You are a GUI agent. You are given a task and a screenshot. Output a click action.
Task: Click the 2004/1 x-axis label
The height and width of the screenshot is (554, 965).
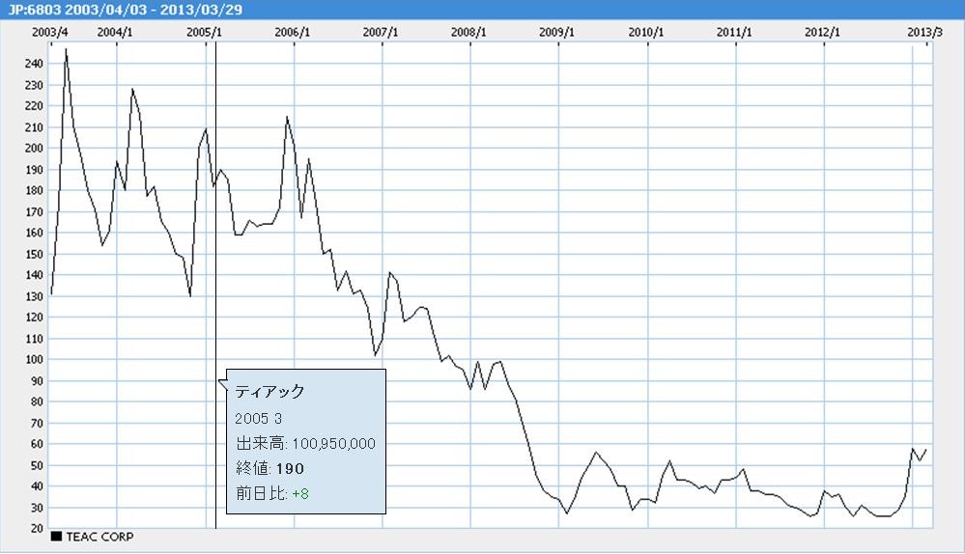(x=115, y=33)
